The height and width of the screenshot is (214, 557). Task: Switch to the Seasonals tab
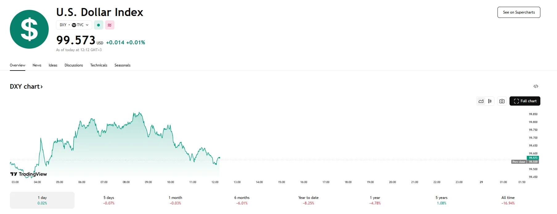point(122,65)
